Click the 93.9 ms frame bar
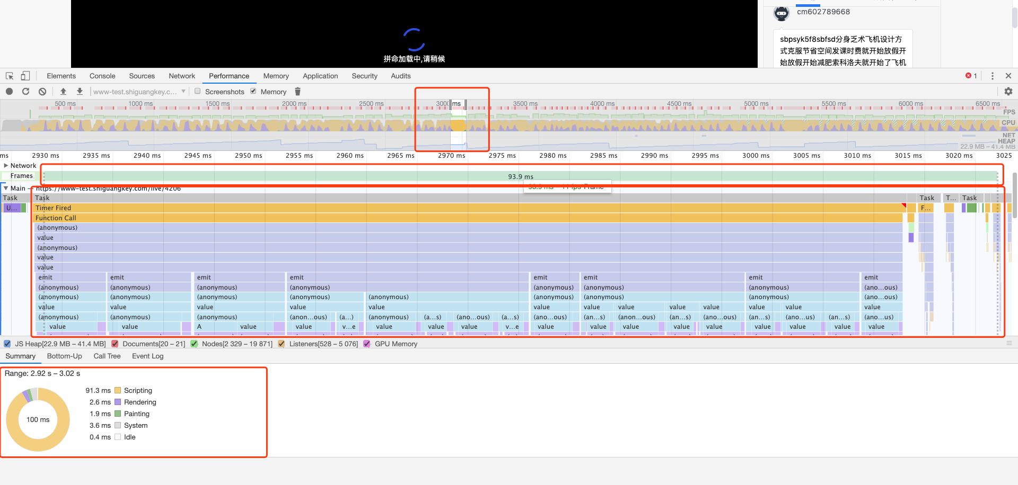This screenshot has width=1018, height=485. [520, 176]
